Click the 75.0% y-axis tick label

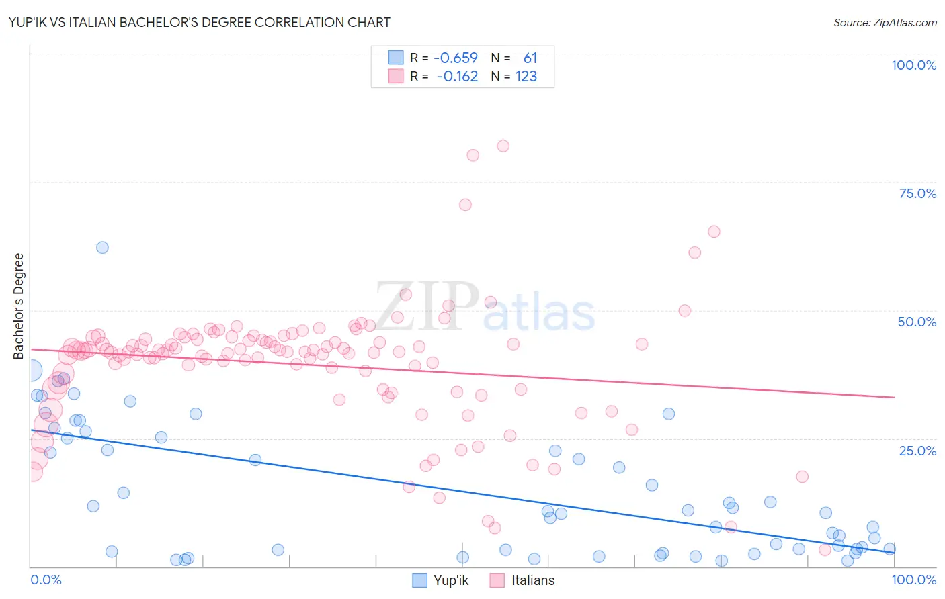click(917, 193)
